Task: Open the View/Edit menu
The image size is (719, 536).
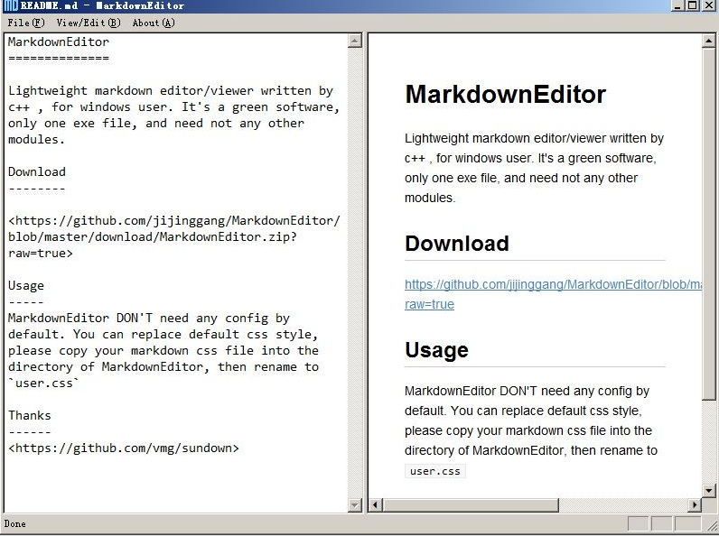Action: point(89,23)
